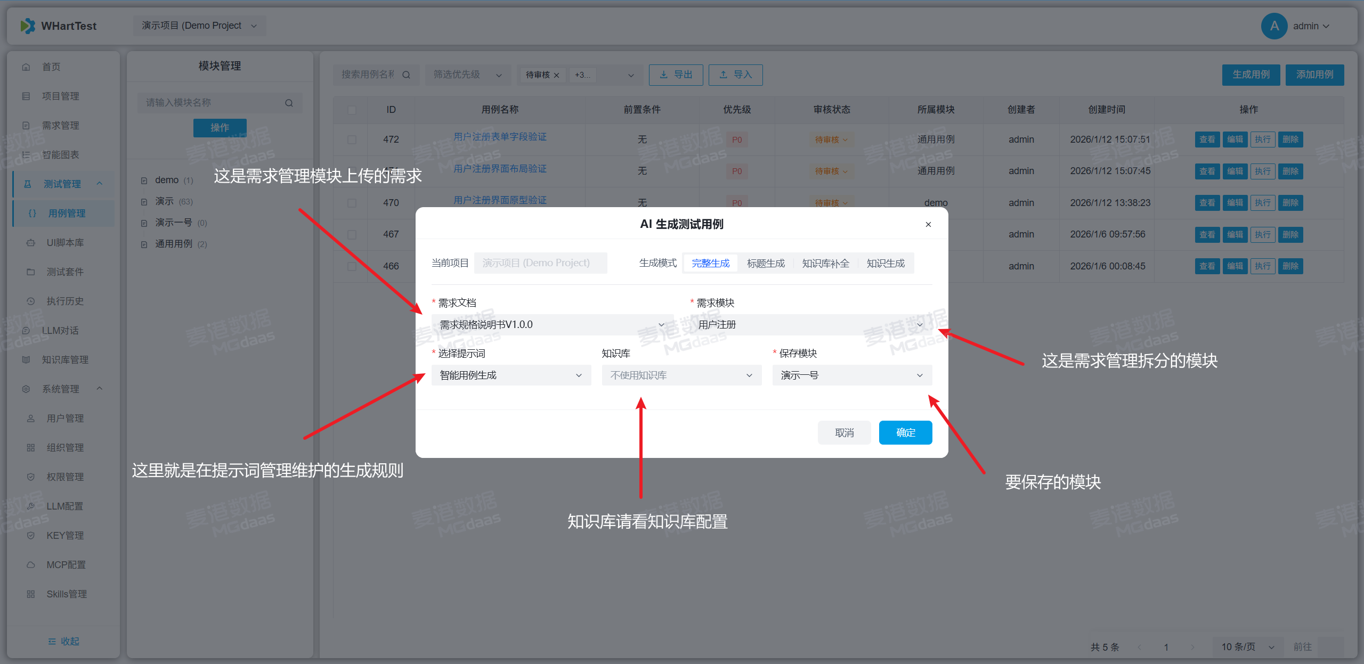1364x664 pixels.
Task: Open 用例管理 in the sidebar menu
Action: click(67, 214)
